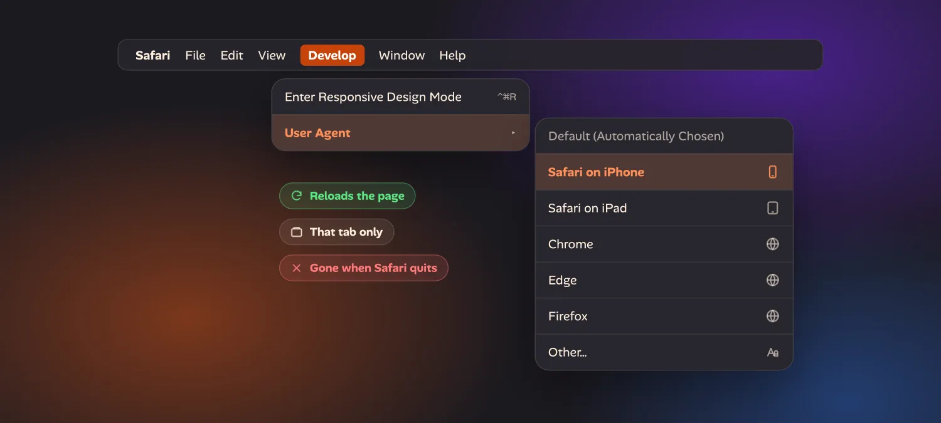The image size is (941, 423).
Task: Select Default (Automatically Chosen) user agent
Action: [x=664, y=136]
